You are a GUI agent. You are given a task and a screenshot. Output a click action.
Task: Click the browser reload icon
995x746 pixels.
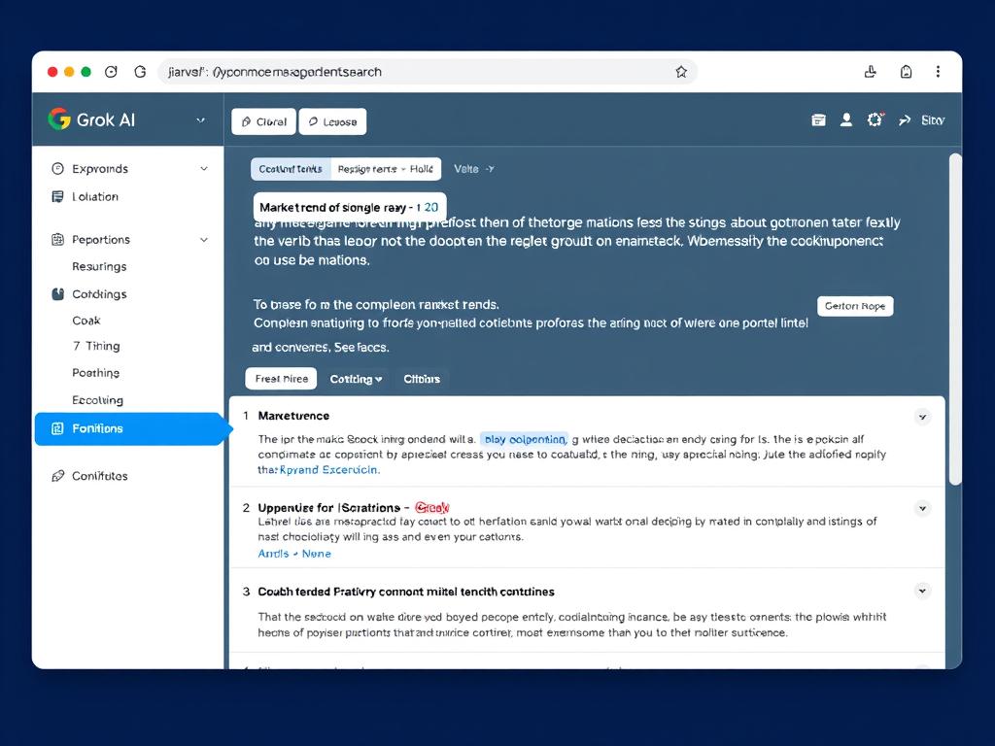pos(111,72)
